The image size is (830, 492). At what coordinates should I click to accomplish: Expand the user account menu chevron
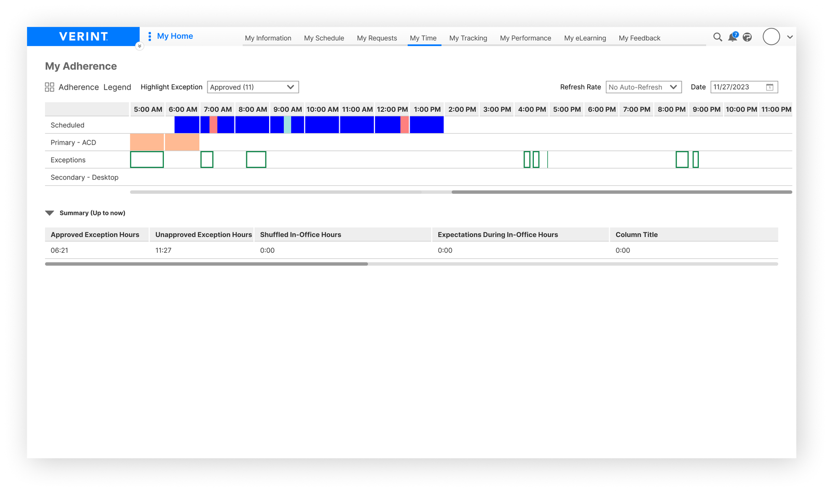click(x=790, y=37)
